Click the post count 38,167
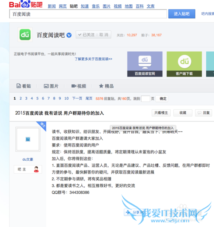Screen dimensions: 214x227 [157, 35]
